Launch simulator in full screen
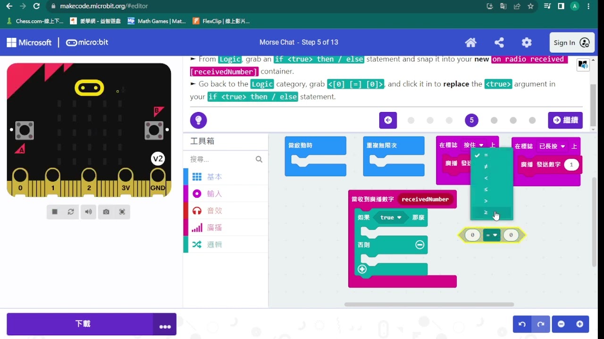This screenshot has height=339, width=604. [122, 212]
